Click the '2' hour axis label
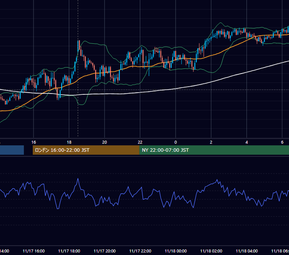The width and height of the screenshot is (289, 255). 211,142
